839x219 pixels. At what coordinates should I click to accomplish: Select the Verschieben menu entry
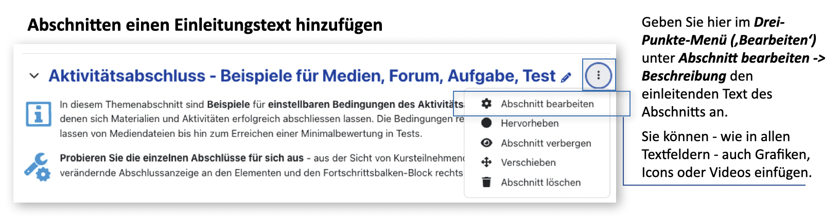pos(528,163)
